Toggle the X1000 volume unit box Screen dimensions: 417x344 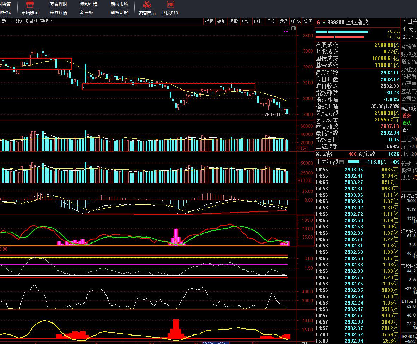304,180
